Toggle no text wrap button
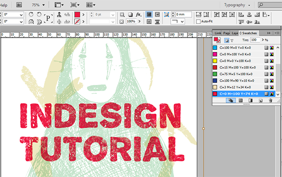The width and height of the screenshot is (282, 177). tap(149, 15)
